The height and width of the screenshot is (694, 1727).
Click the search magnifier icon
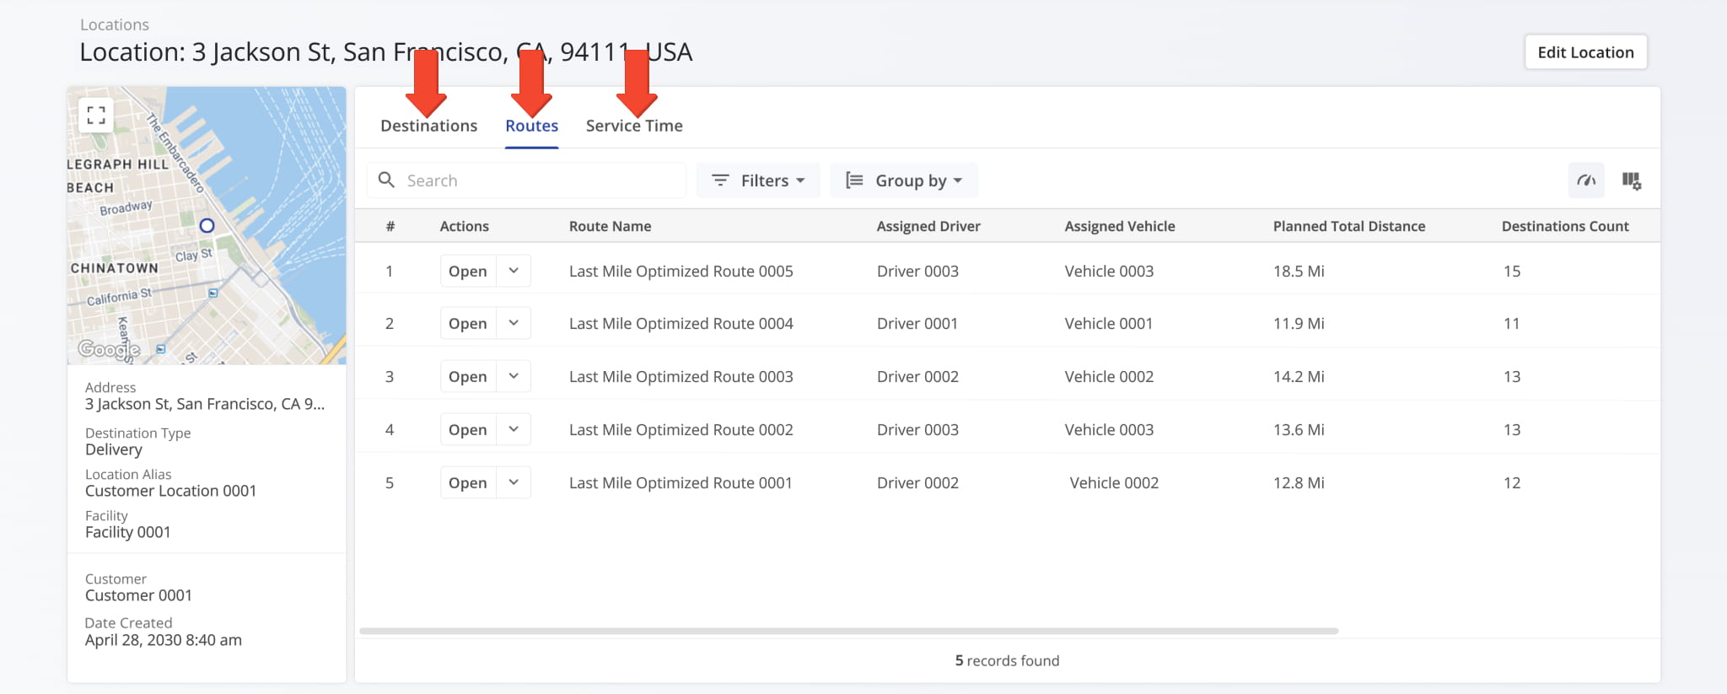click(x=386, y=180)
